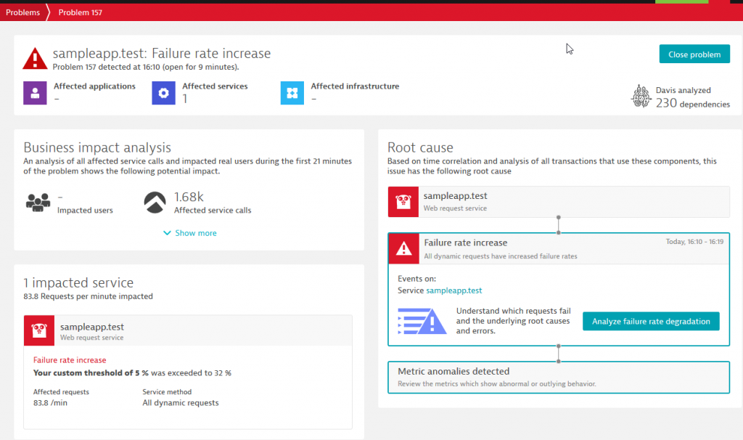Image resolution: width=743 pixels, height=440 pixels.
Task: Click the purple Affected applications icon
Action: (x=35, y=93)
